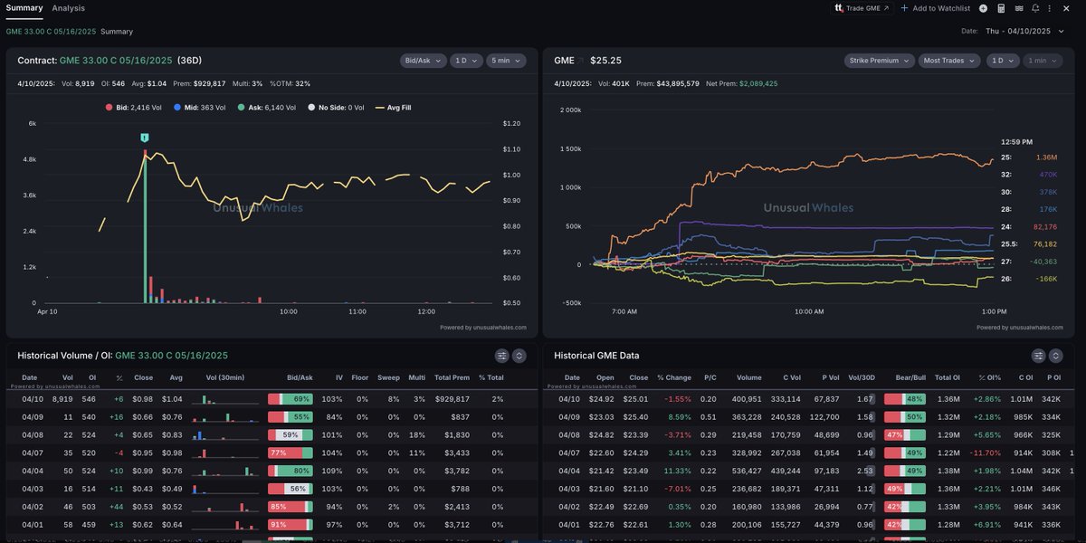Click the GME 33.00 C 05/16/2025 breadcrumb link
The height and width of the screenshot is (543, 1086).
pyautogui.click(x=51, y=32)
